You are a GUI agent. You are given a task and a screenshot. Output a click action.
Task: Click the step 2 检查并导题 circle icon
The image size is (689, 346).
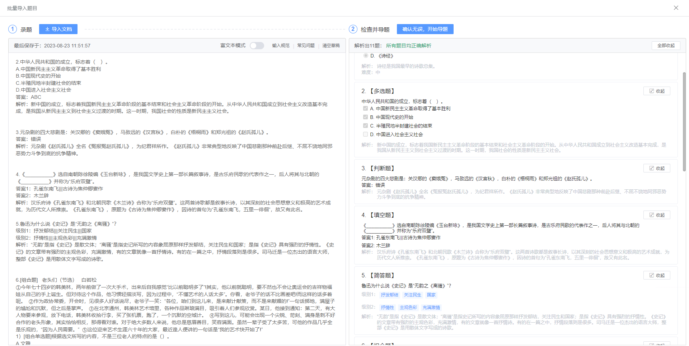click(353, 29)
